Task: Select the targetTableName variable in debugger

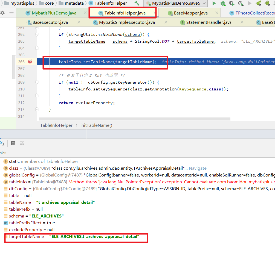Action: tap(26, 237)
